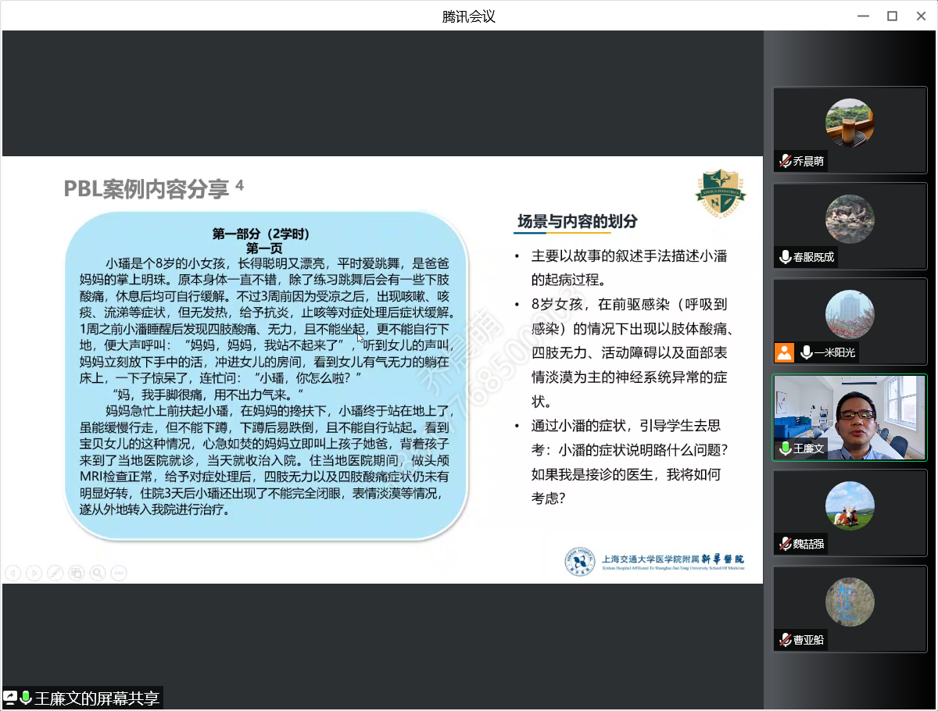
Task: Click the muted microphone icon of 曹亚船
Action: pyautogui.click(x=785, y=640)
